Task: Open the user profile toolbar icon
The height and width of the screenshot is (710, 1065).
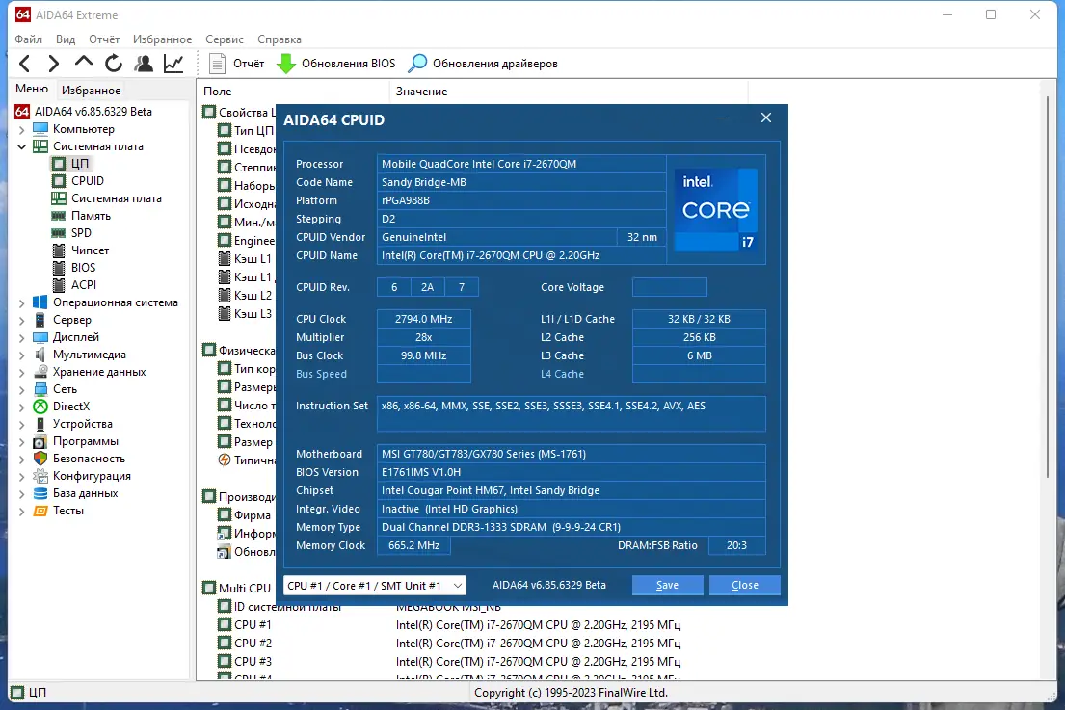Action: [x=144, y=64]
